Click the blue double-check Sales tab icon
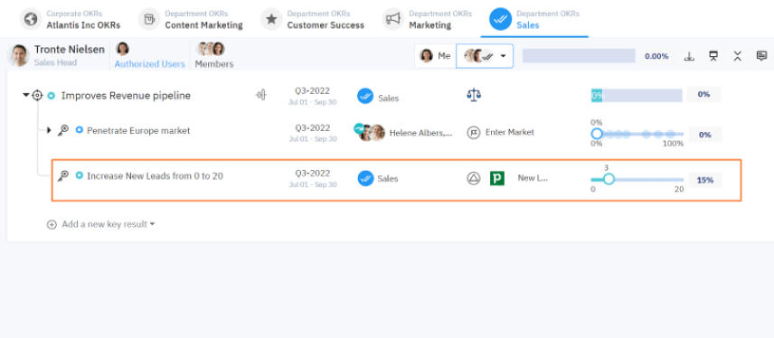Screen dimensions: 774x338 (500, 19)
